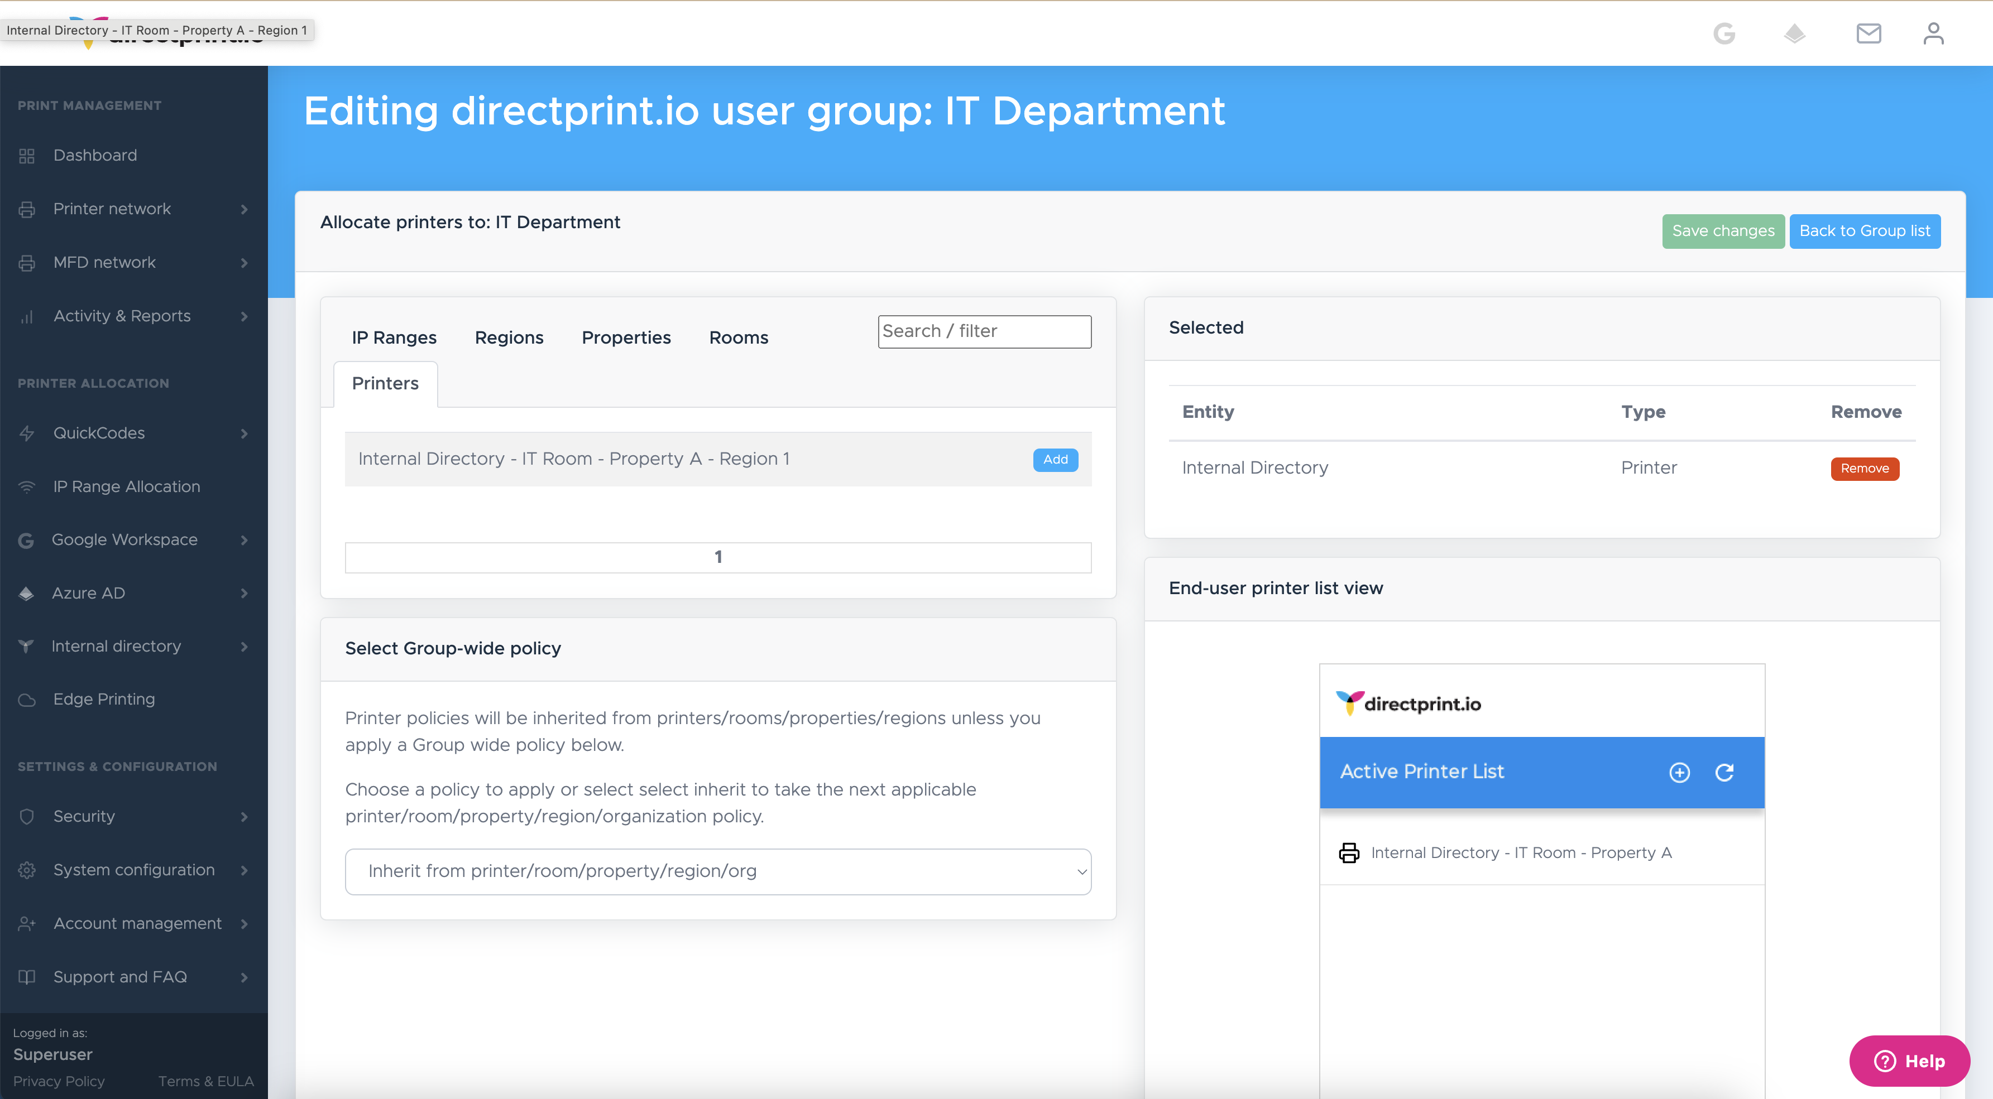Switch to the Regions tab

(509, 338)
